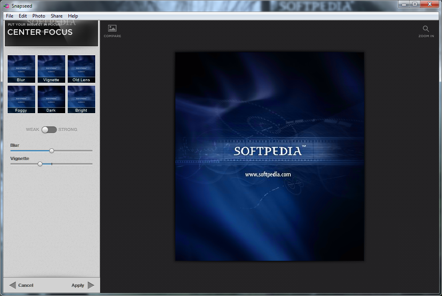This screenshot has height=296, width=442.
Task: Open the Edit menu
Action: point(23,16)
